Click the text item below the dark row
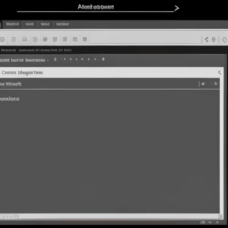Screen dimensions: 228x228 tap(9, 99)
